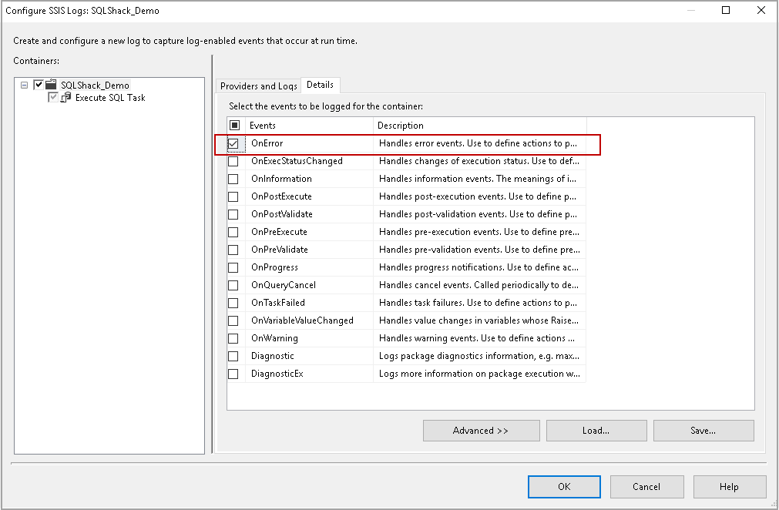Enable logging for the OnWarning event
This screenshot has height=510, width=779.
click(233, 338)
